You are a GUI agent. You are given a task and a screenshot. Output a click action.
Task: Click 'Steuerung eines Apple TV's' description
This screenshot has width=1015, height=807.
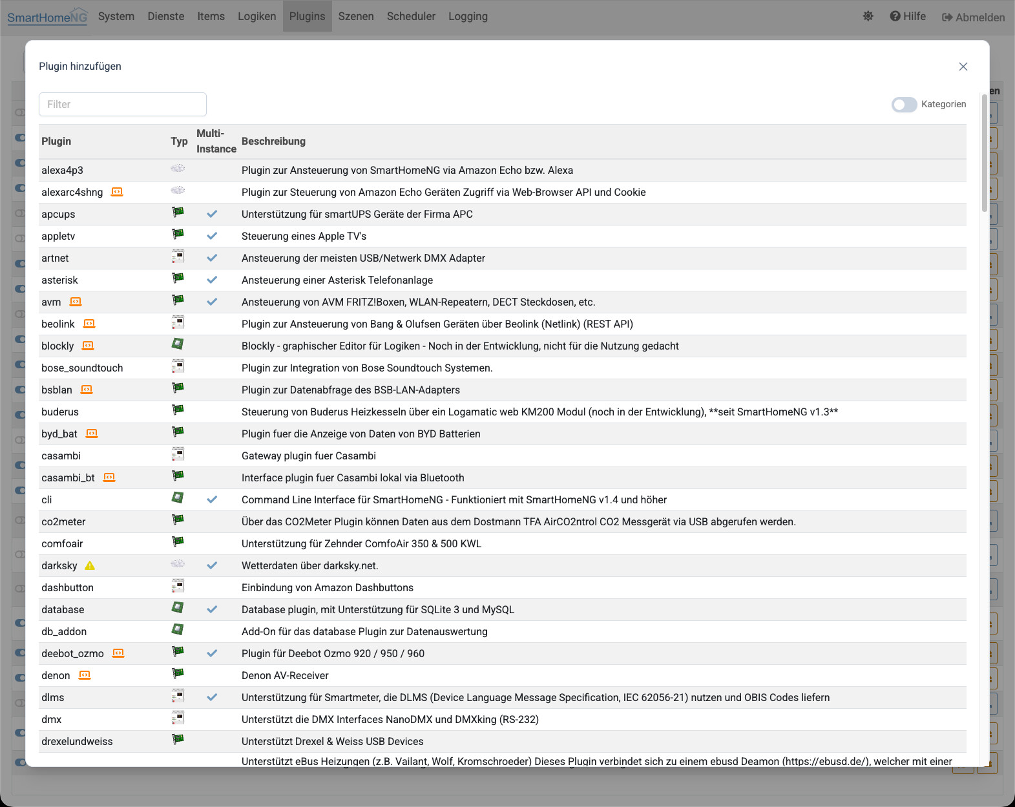(x=304, y=236)
